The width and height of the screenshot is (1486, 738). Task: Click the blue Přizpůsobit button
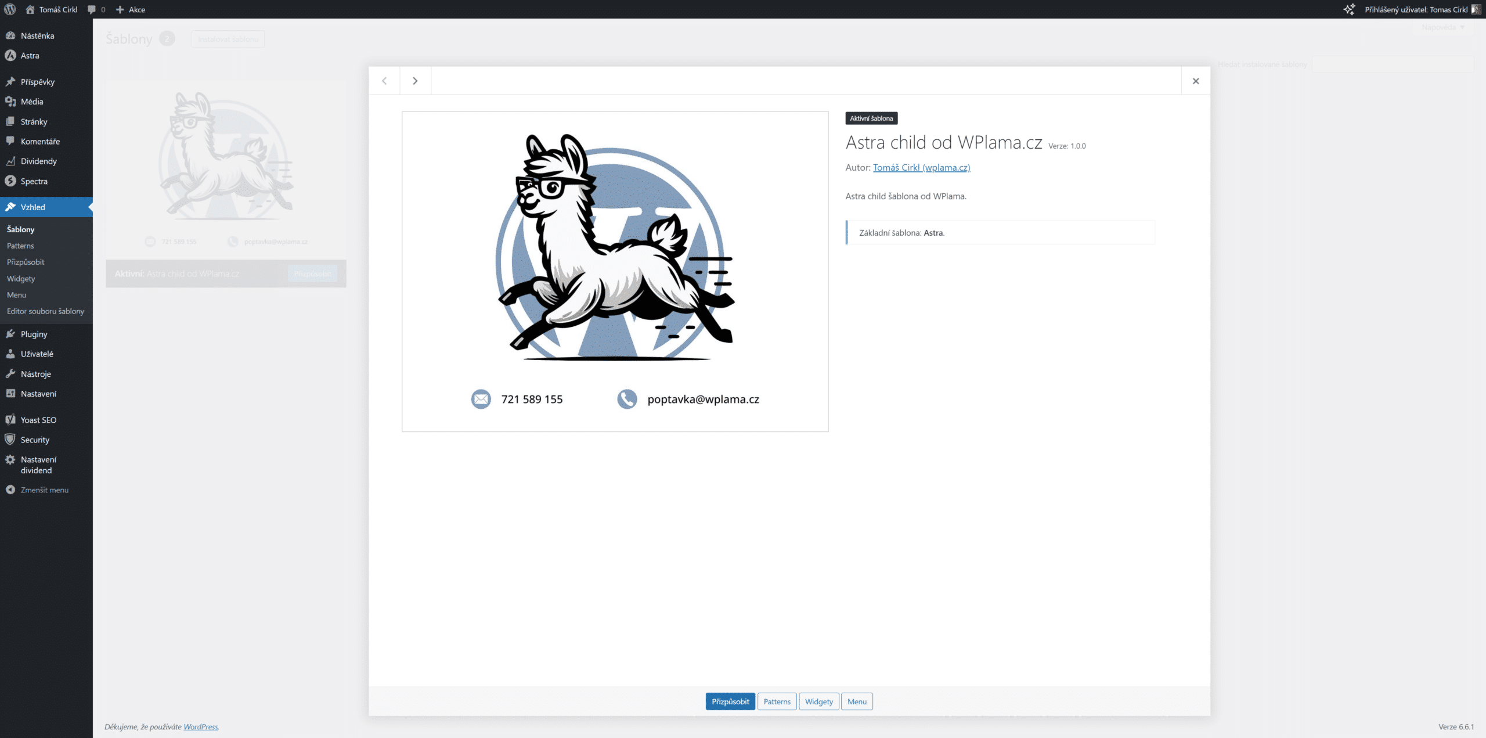(x=730, y=701)
